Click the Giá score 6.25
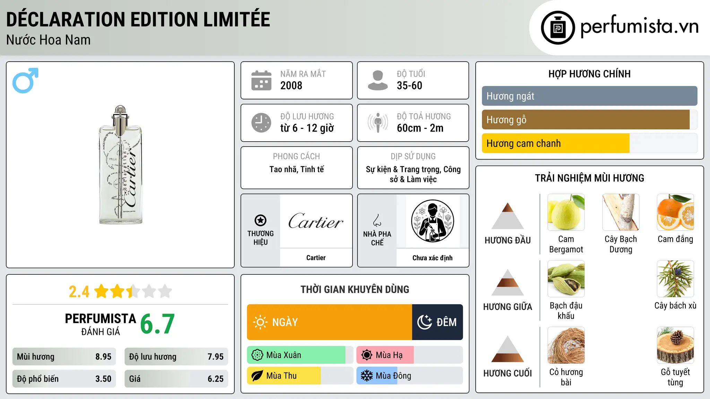Viewport: 710px width, 399px height. tap(216, 379)
